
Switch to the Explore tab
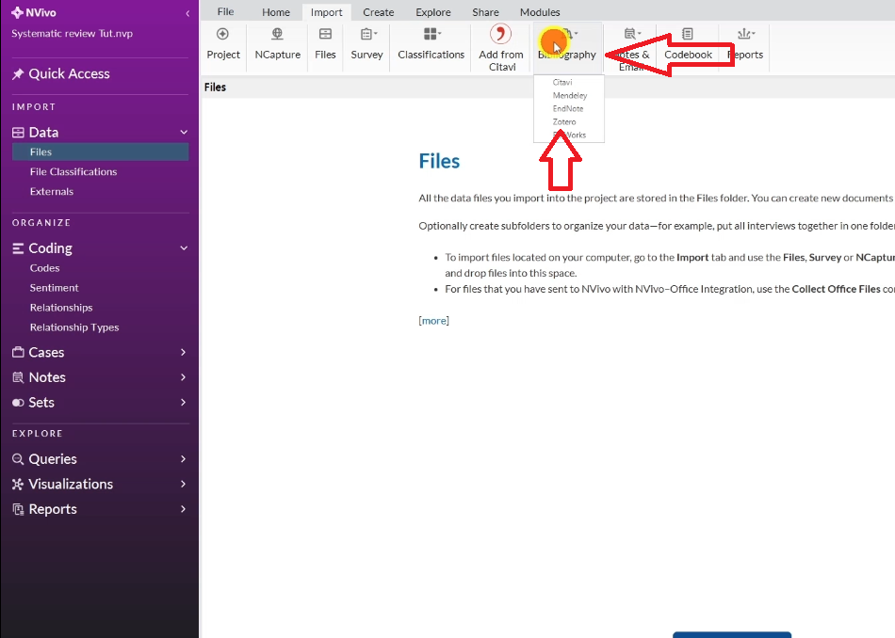click(432, 12)
